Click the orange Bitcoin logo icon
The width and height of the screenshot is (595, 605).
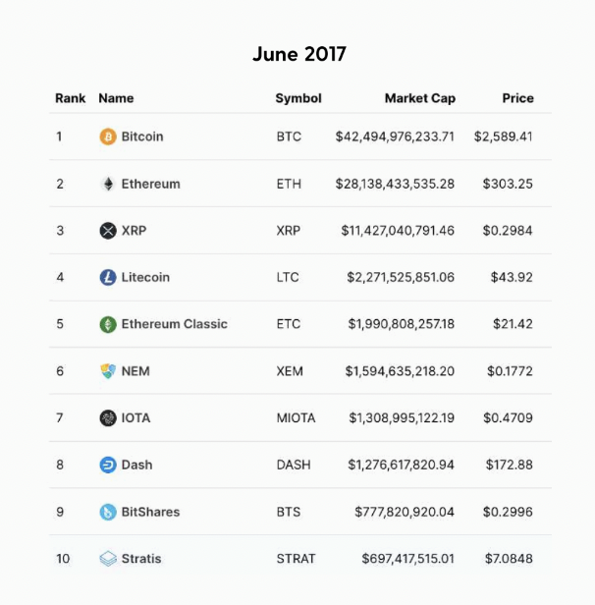click(108, 137)
